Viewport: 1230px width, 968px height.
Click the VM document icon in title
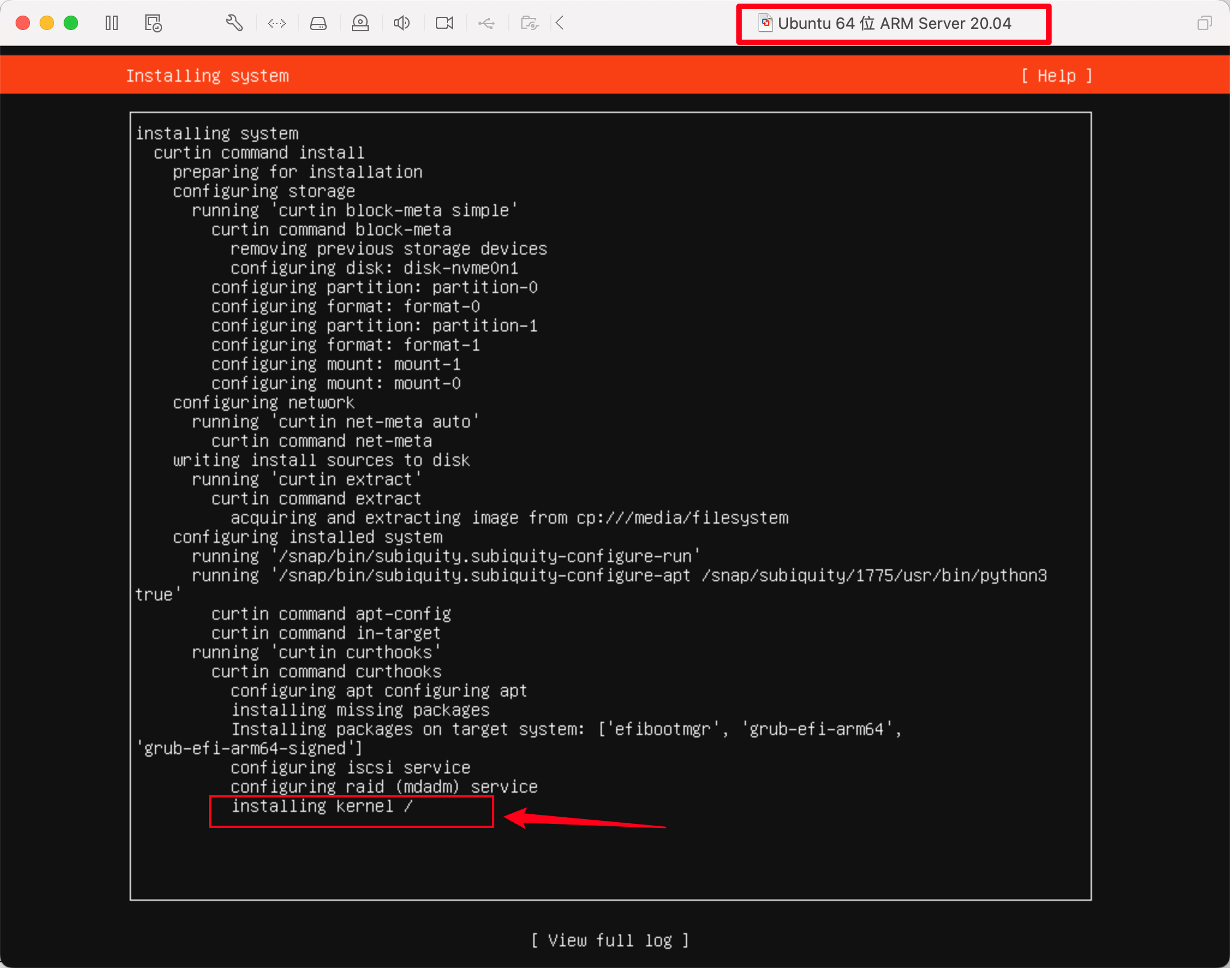766,23
